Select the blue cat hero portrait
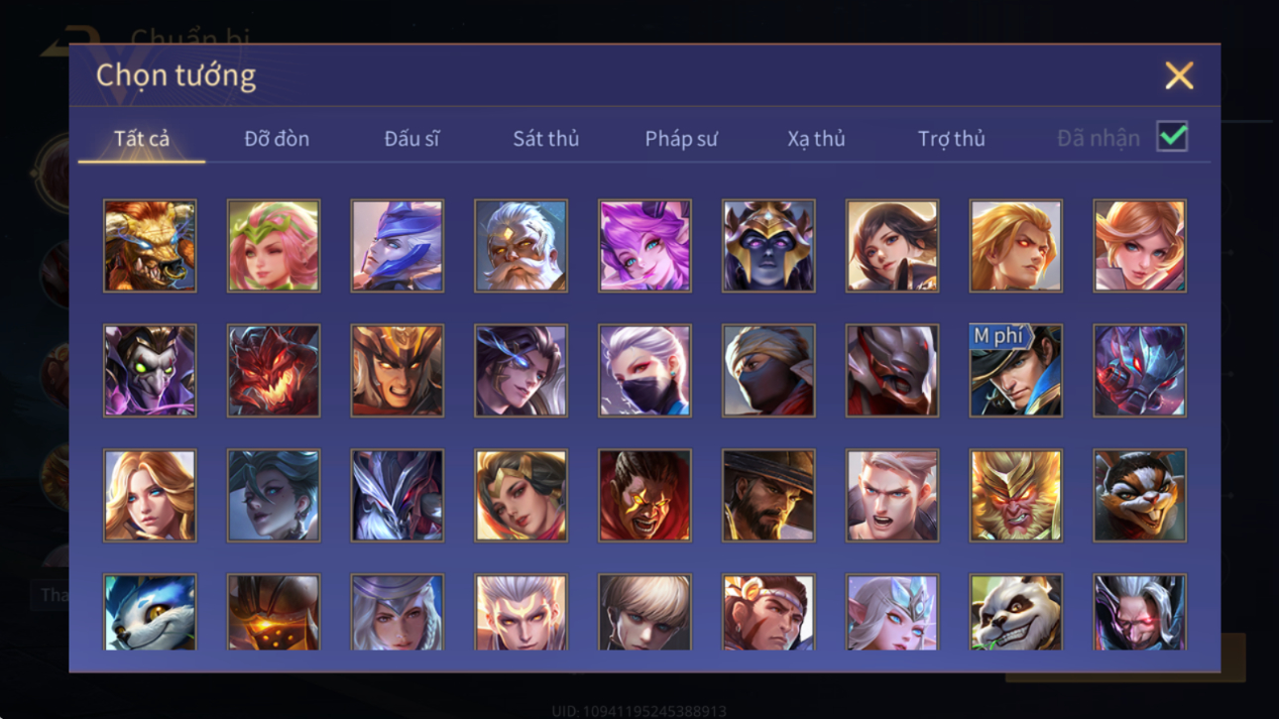The image size is (1279, 719). click(x=150, y=612)
